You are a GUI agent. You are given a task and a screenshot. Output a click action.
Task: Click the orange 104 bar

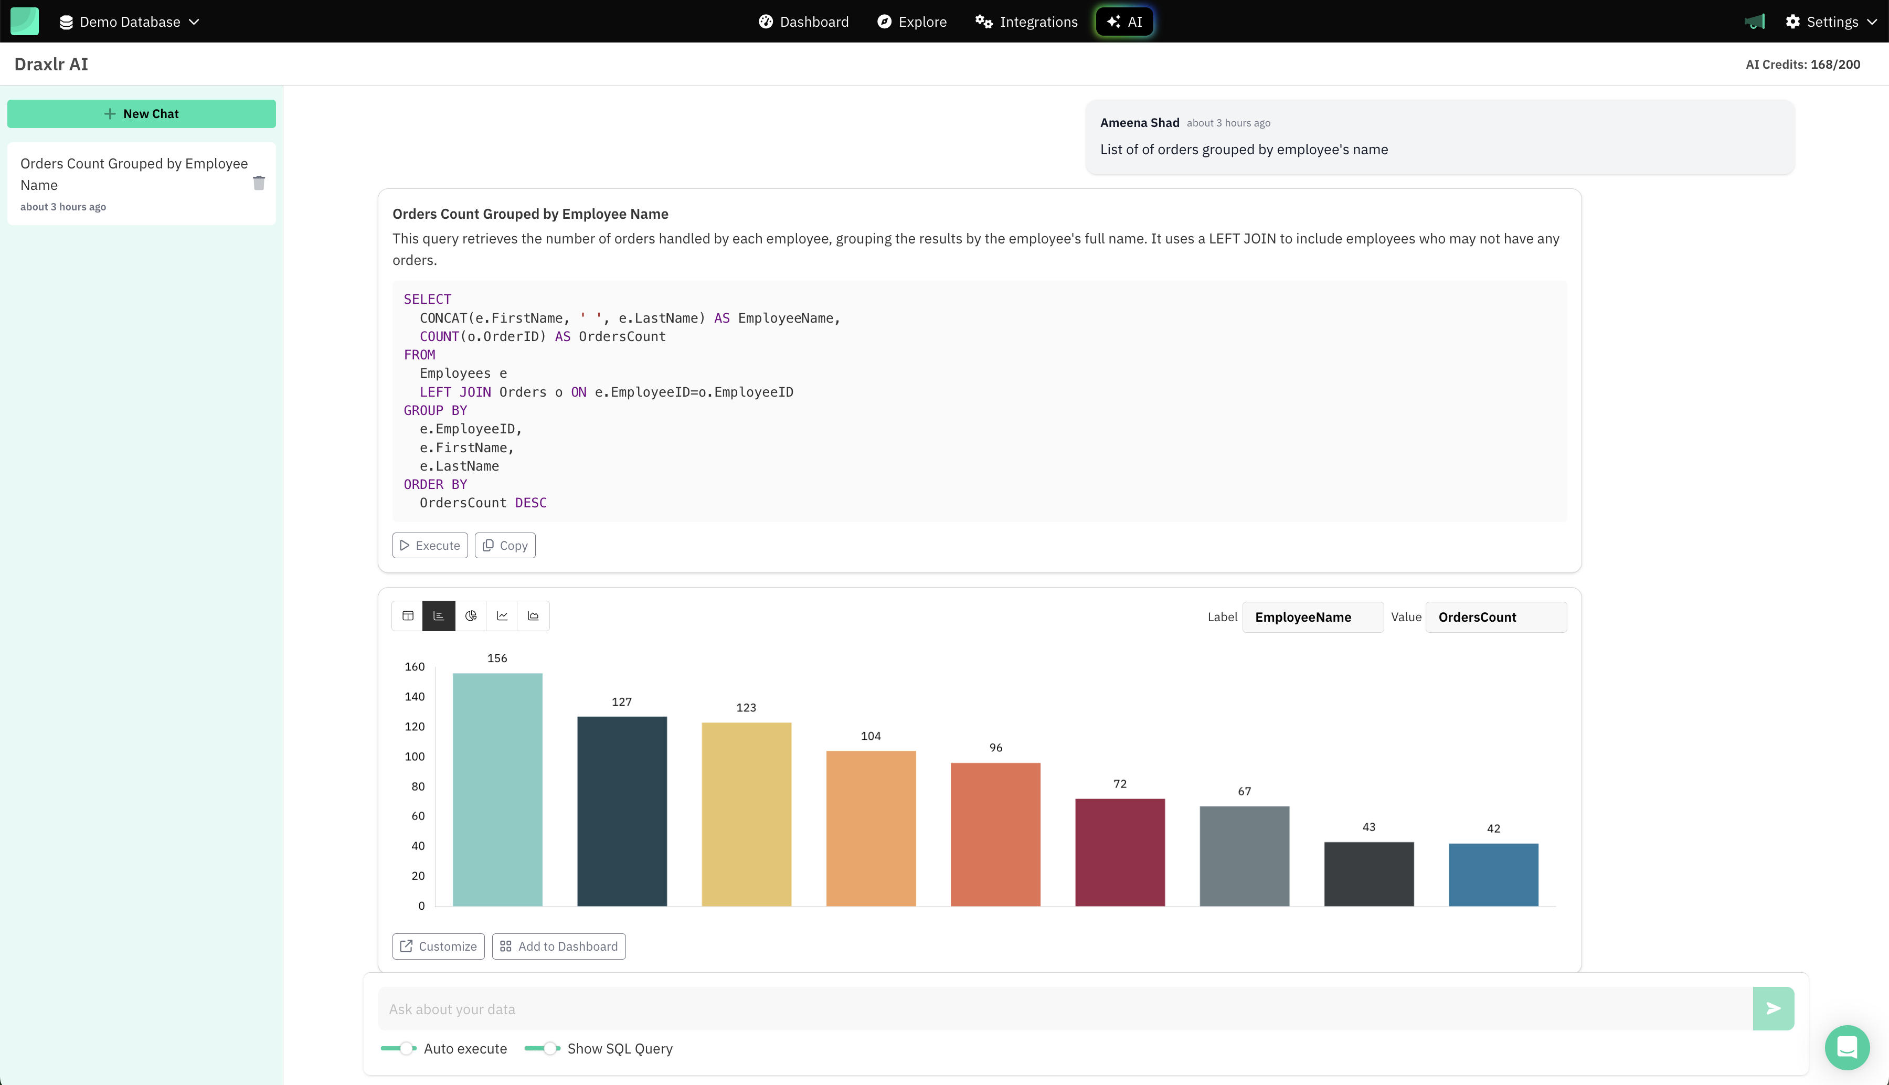point(871,828)
